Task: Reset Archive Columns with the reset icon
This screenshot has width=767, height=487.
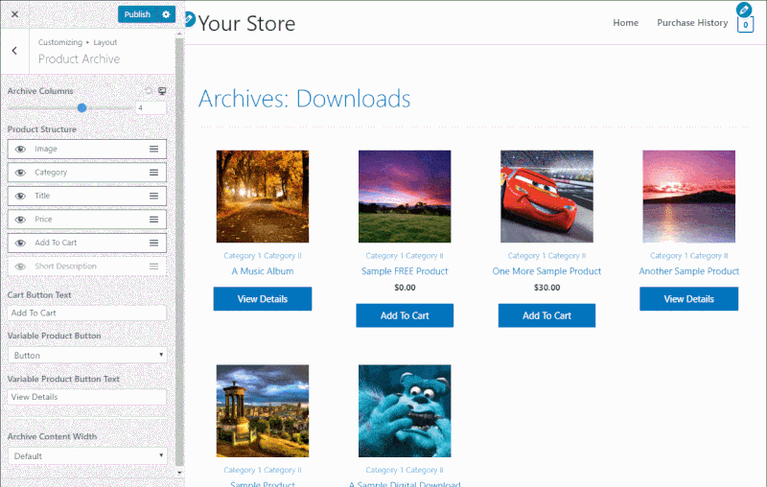Action: (149, 91)
